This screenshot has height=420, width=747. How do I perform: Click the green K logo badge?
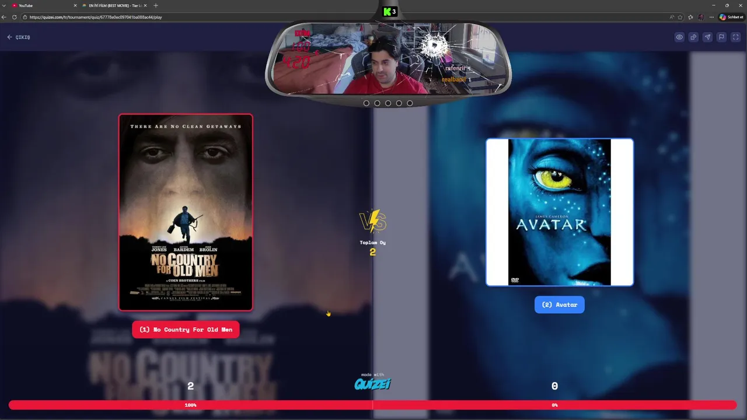tap(390, 11)
